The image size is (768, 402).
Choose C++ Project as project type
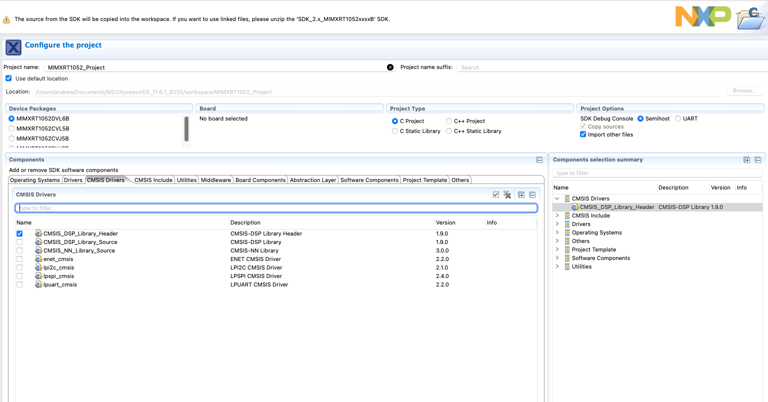point(449,120)
